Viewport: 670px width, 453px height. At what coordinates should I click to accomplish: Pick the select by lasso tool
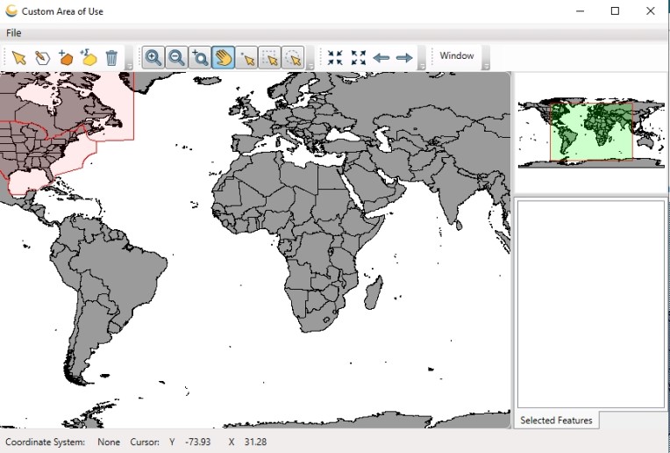pyautogui.click(x=293, y=58)
